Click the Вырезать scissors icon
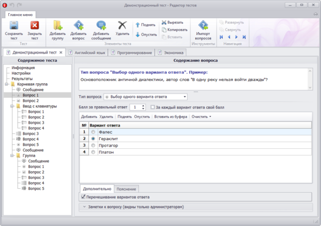Viewport: 321px width, 226px height. [x=164, y=22]
